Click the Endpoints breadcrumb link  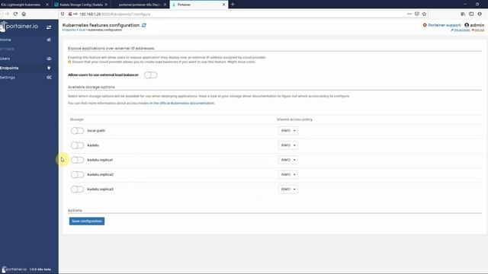(69, 30)
